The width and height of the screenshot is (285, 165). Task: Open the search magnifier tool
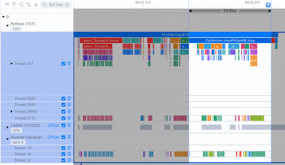[21, 5]
